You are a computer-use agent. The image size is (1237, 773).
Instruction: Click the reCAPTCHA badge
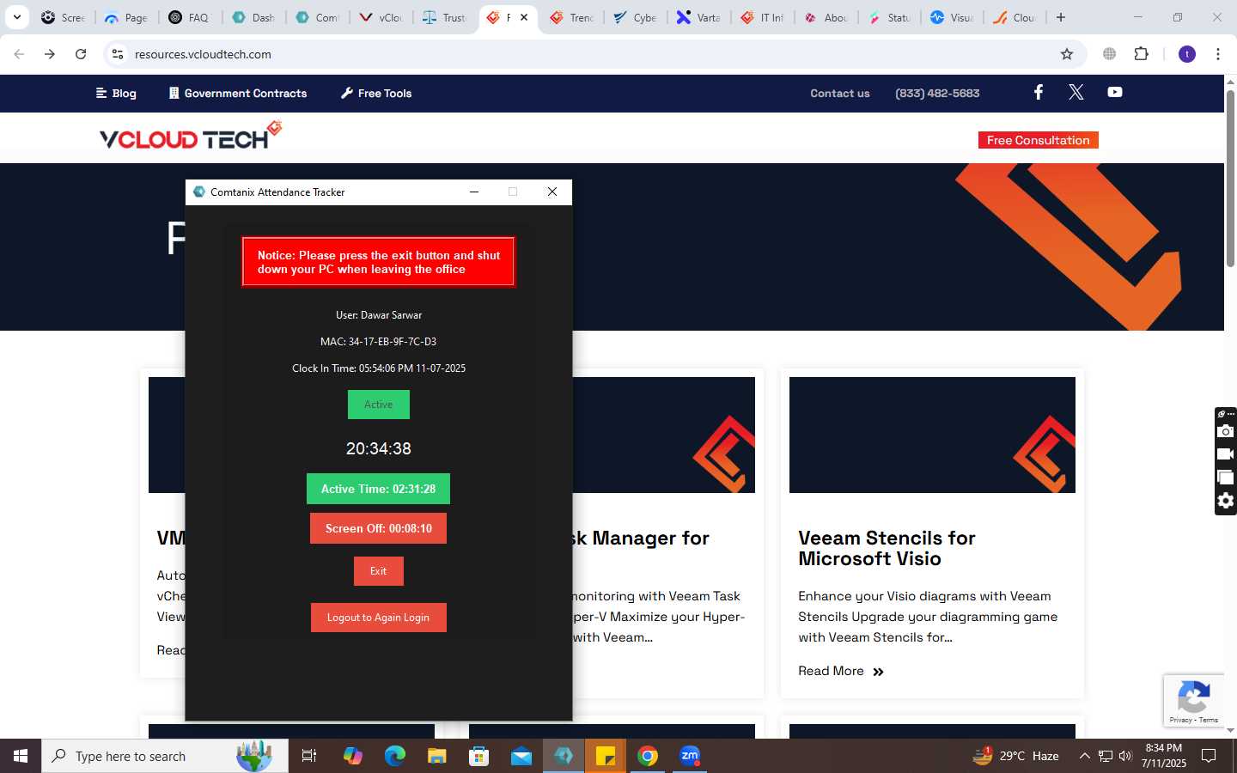tap(1194, 701)
